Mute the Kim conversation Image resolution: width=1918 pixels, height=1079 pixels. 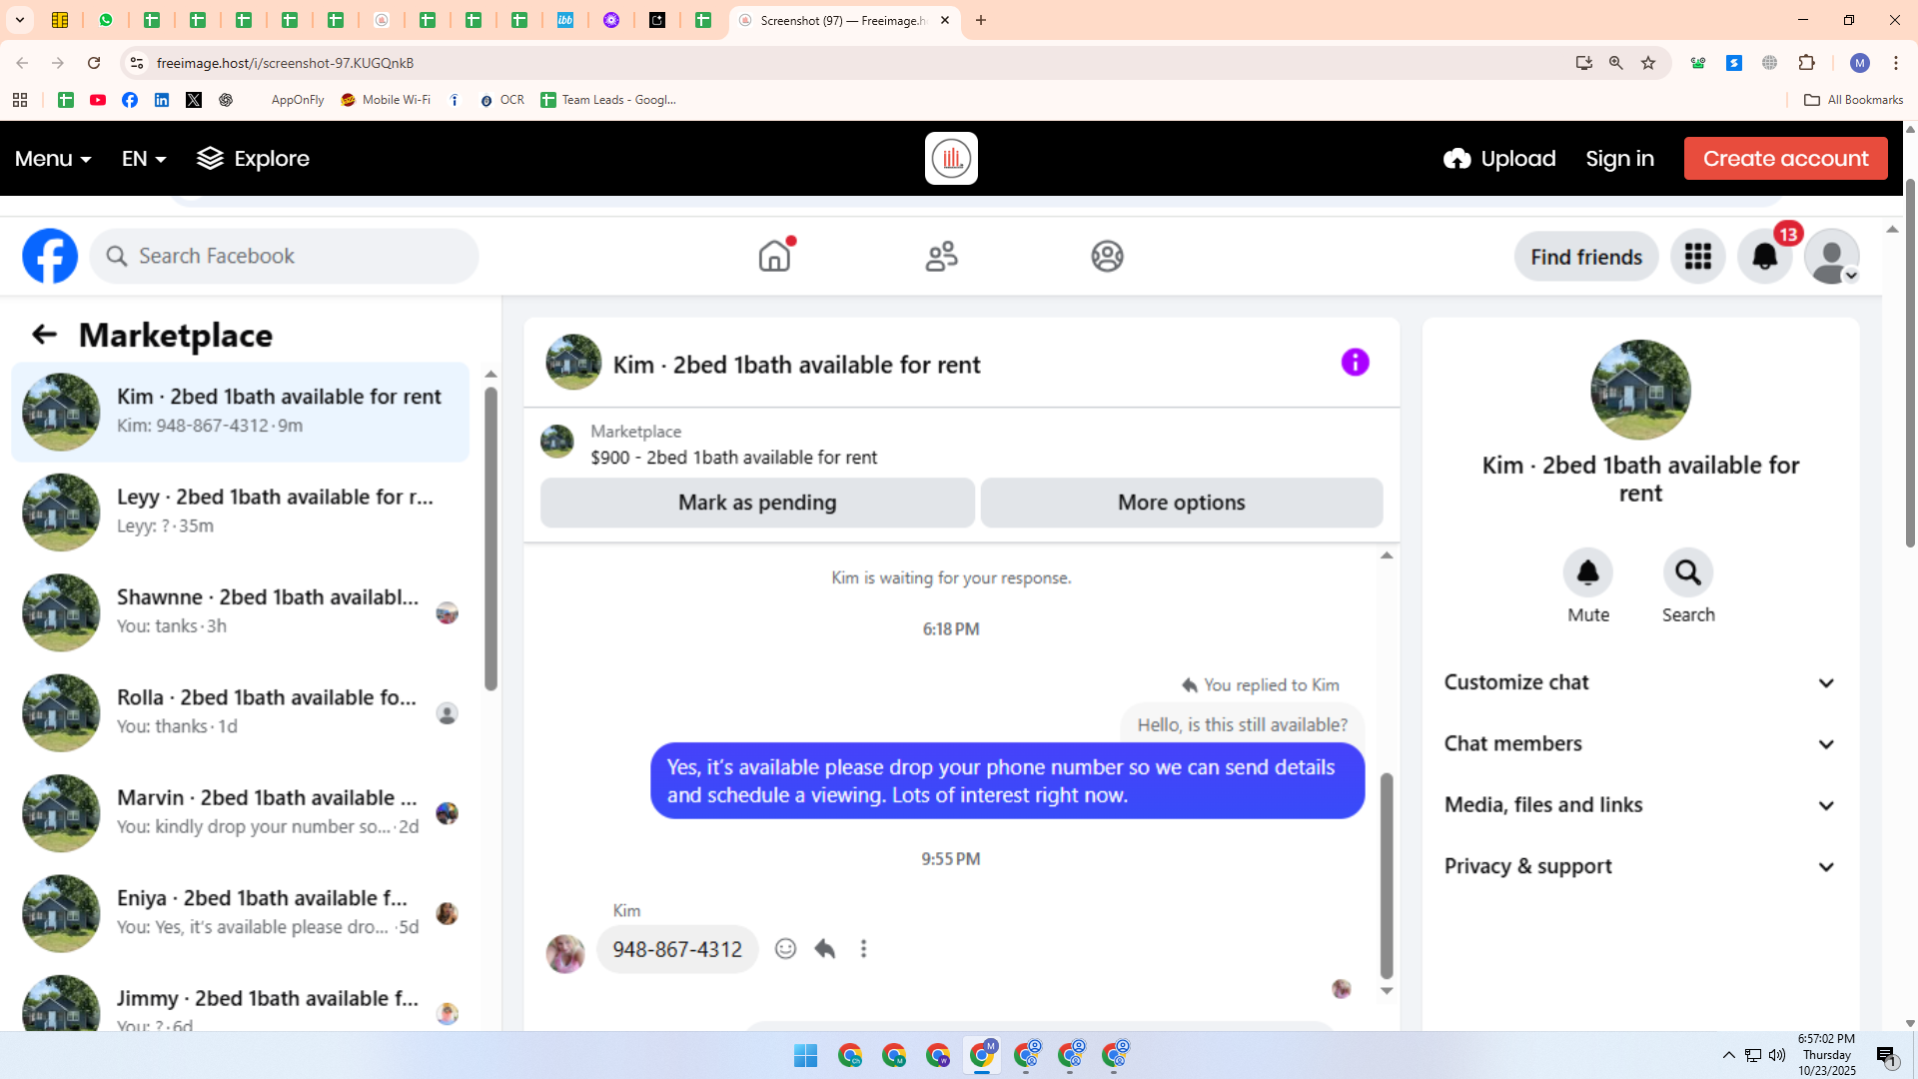click(x=1587, y=573)
